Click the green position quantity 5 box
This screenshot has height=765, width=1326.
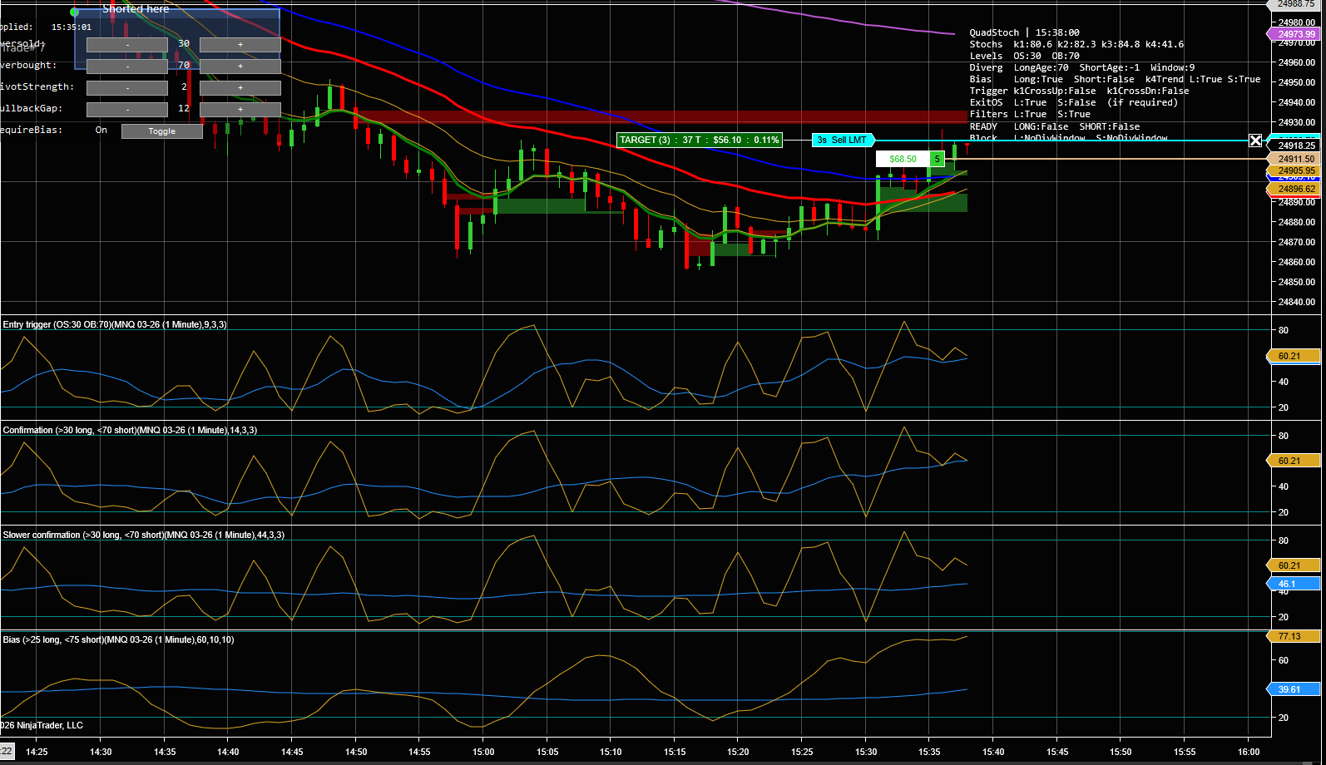pos(938,159)
